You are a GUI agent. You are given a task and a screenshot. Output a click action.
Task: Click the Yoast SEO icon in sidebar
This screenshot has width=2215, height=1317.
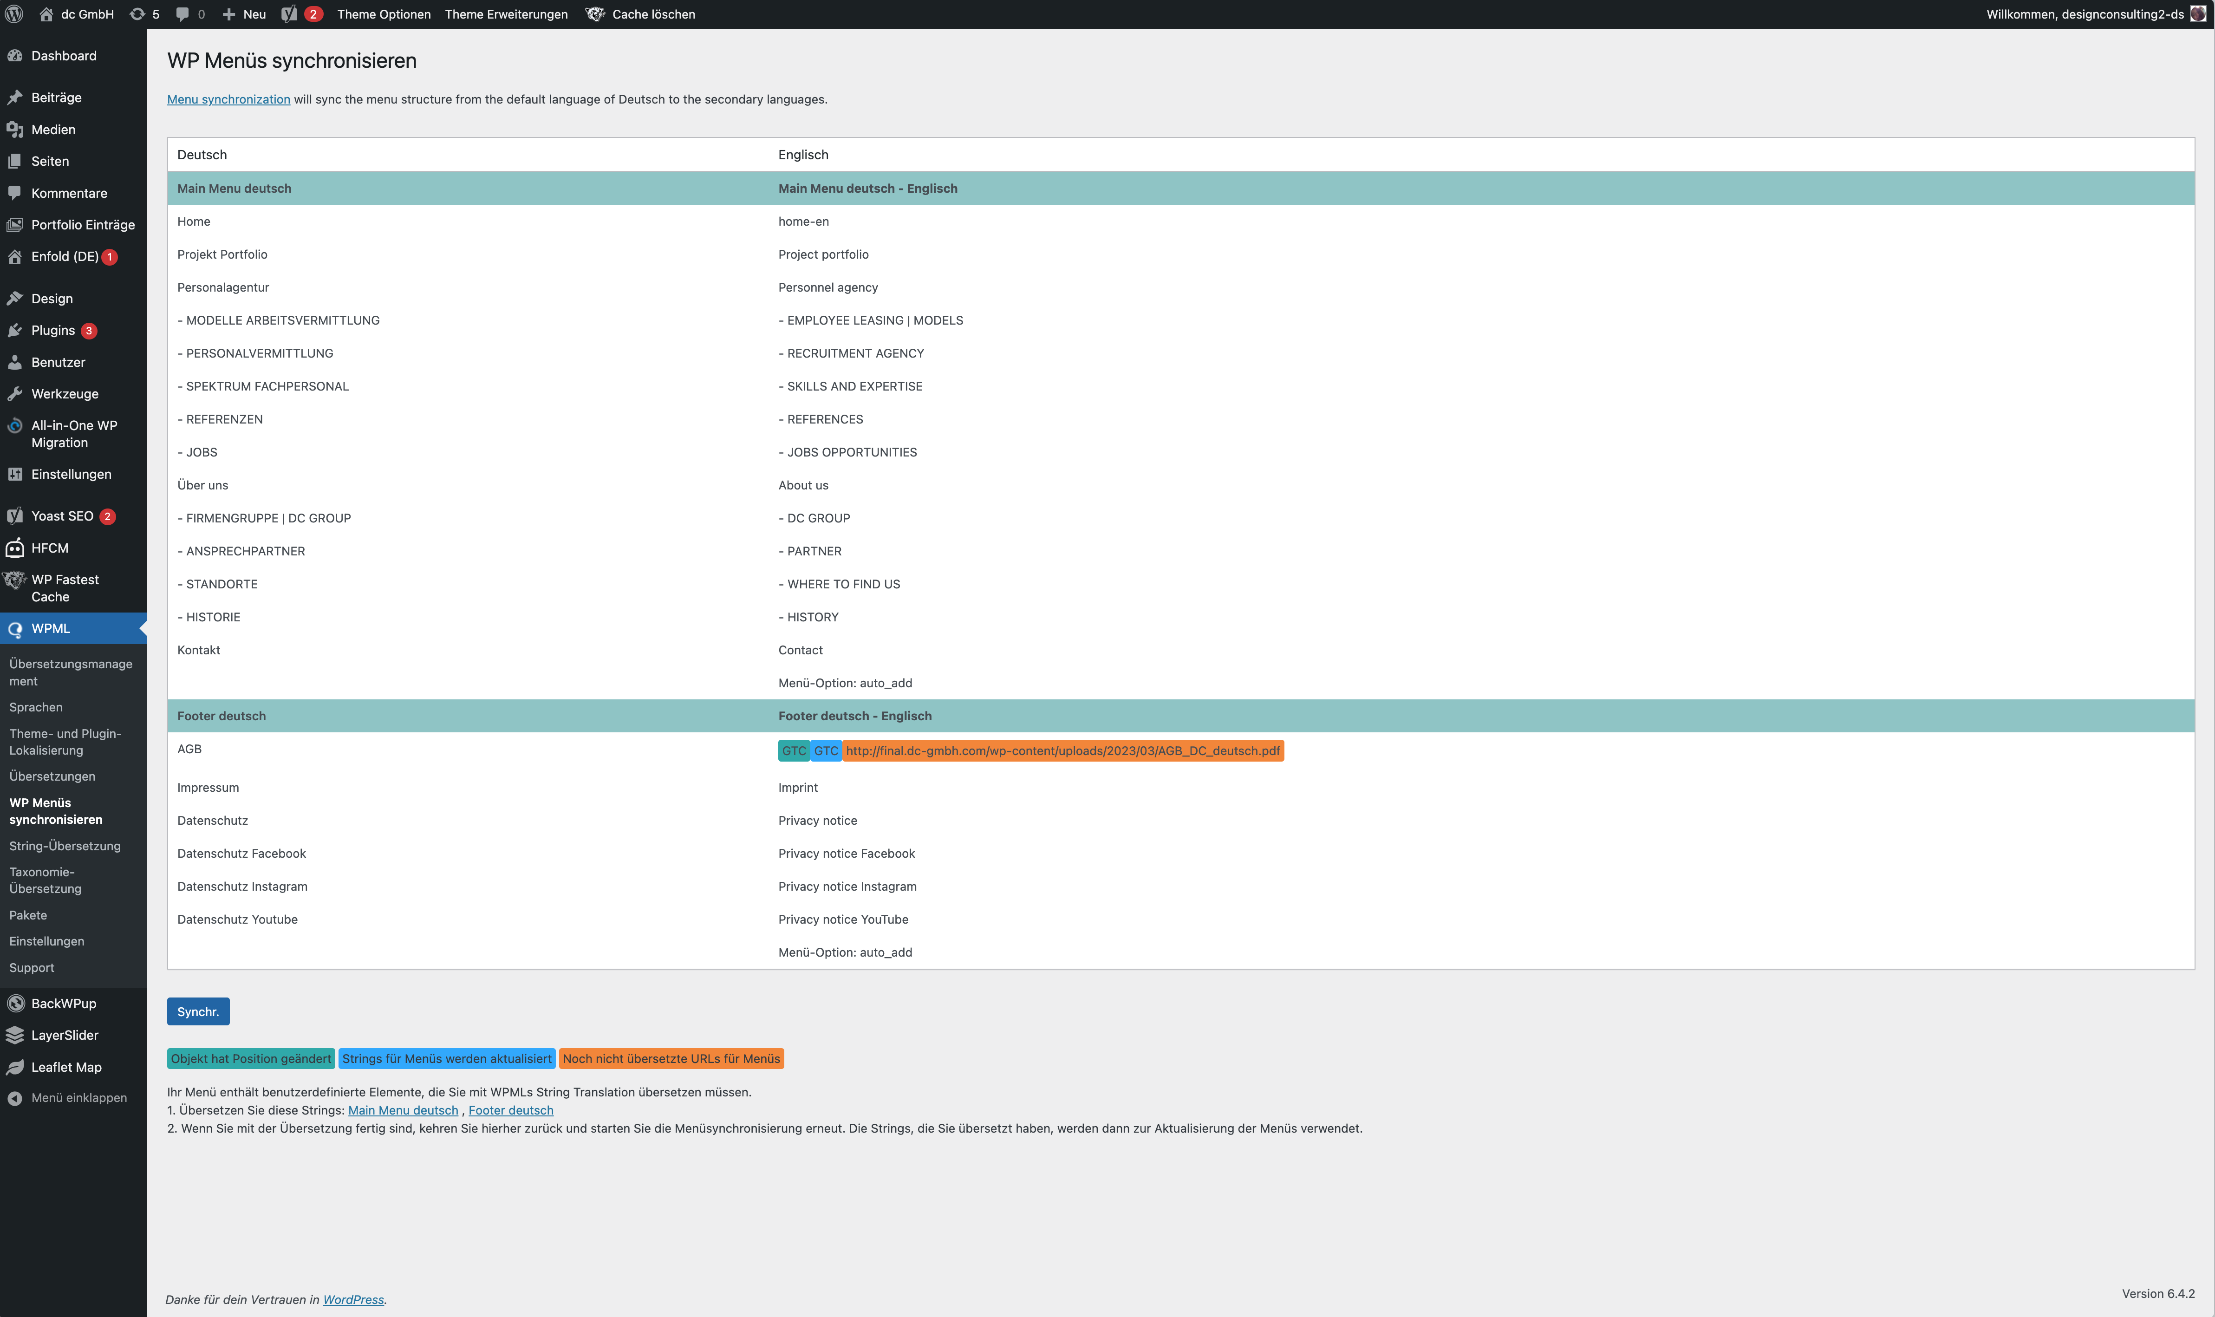(x=15, y=516)
